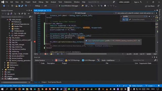Click the notifications bell in status bar
162x91 pixels.
tap(159, 86)
